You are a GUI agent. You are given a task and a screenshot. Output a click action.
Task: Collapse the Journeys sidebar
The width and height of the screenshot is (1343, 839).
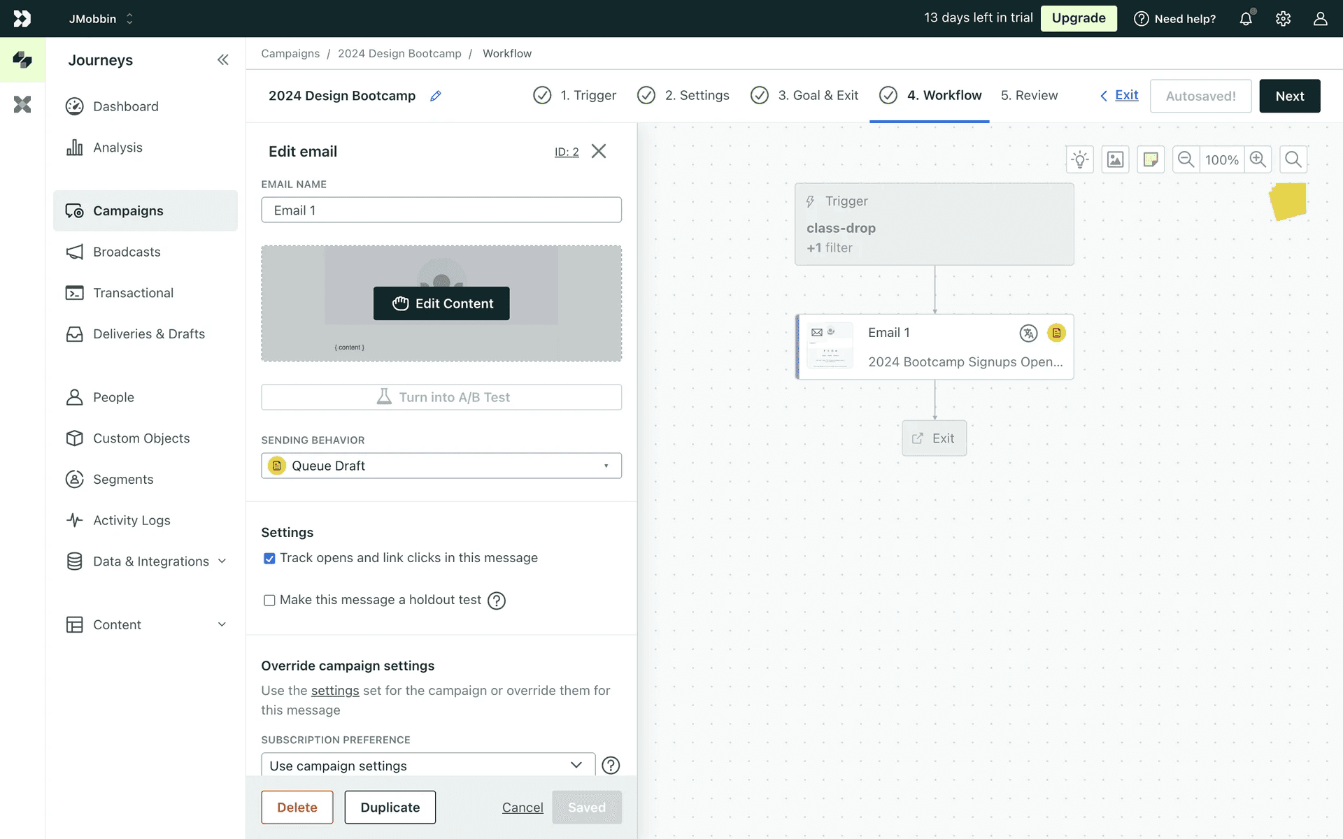tap(222, 60)
